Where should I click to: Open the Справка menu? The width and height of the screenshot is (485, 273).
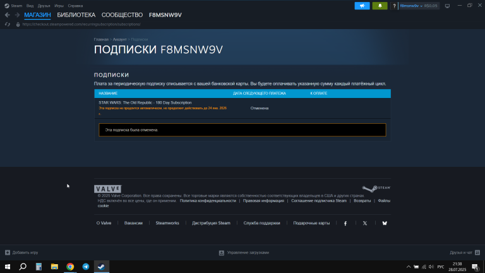point(75,6)
